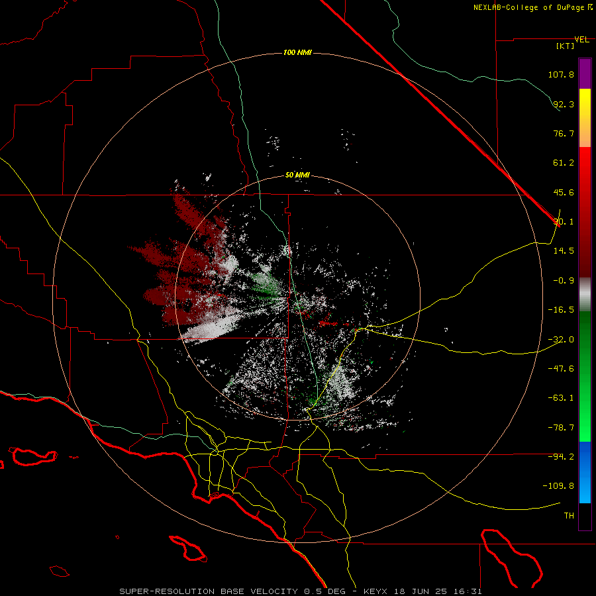Select the 14.5 velocity scale value

point(564,251)
